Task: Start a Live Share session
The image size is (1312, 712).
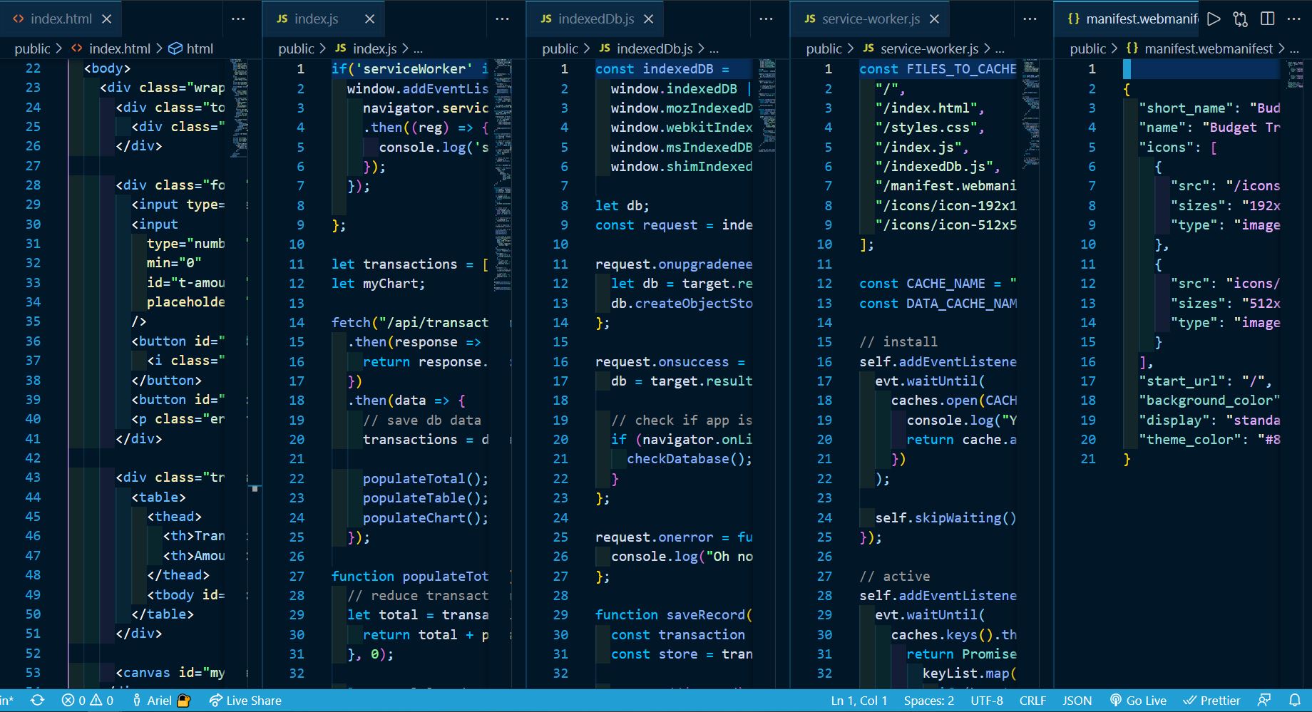Action: pyautogui.click(x=245, y=701)
